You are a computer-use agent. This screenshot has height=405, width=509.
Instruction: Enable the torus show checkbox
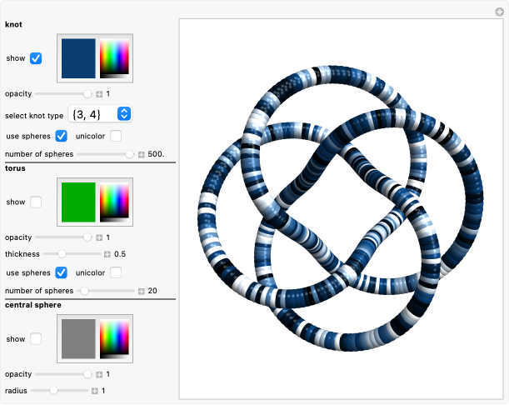click(x=37, y=202)
